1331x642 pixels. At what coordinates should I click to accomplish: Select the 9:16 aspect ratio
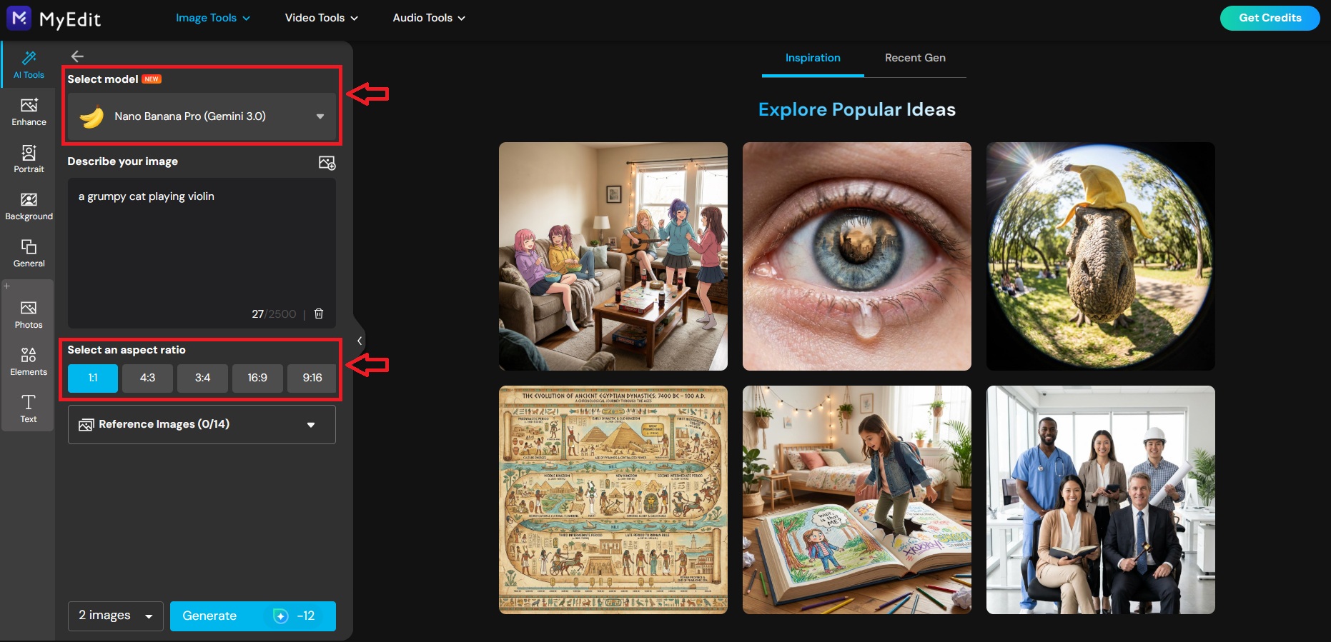tap(312, 378)
